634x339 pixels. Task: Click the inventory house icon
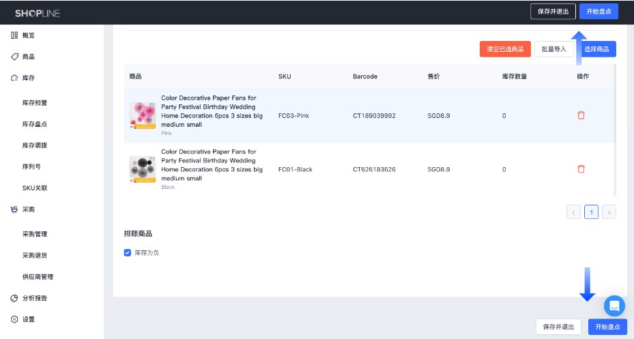point(14,78)
